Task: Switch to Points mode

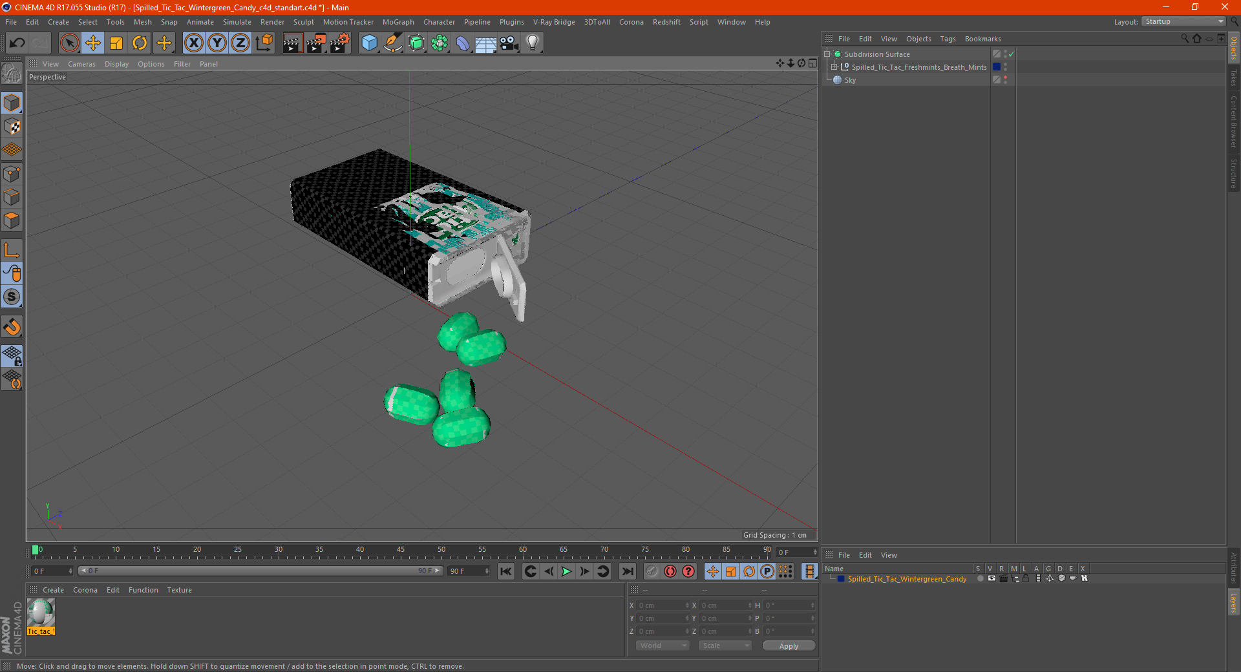Action: (12, 174)
